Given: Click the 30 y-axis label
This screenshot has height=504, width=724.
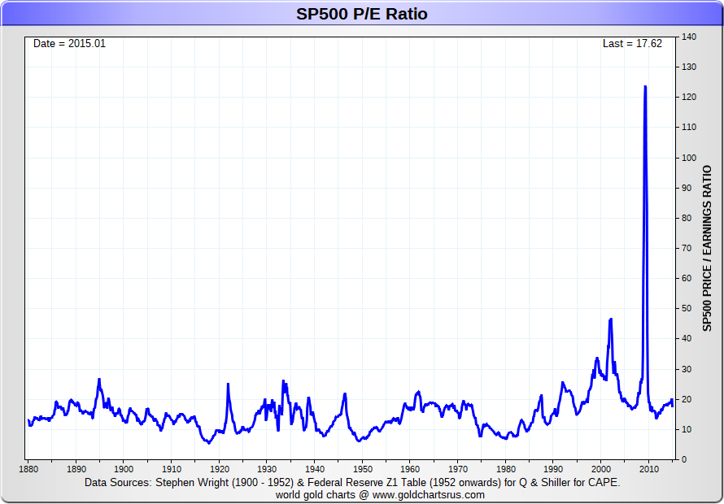Looking at the screenshot, I should 687,369.
